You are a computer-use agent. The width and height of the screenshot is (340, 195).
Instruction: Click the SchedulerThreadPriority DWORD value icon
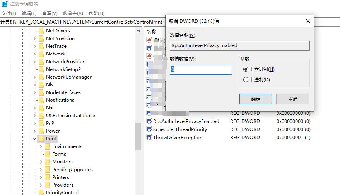(x=149, y=129)
